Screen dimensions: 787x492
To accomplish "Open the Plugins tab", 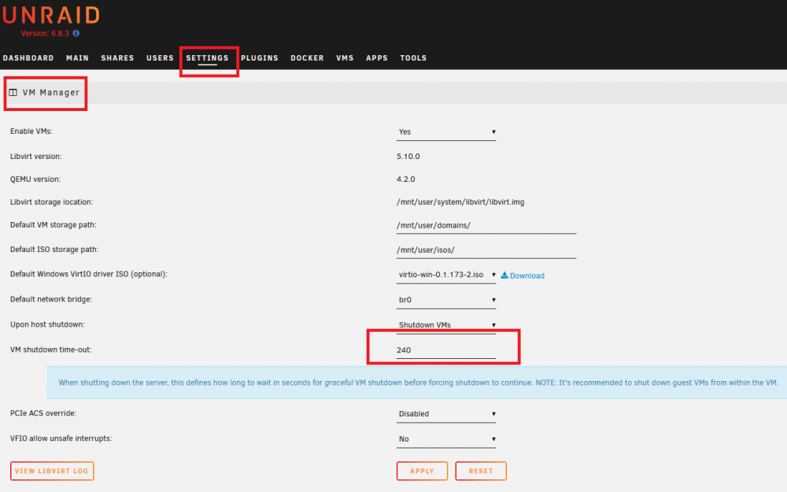I will coord(260,58).
